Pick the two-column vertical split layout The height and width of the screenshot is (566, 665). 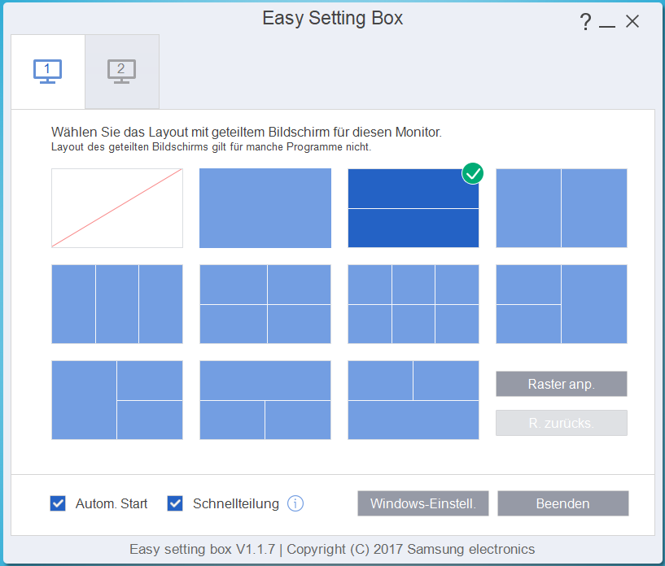pos(561,208)
